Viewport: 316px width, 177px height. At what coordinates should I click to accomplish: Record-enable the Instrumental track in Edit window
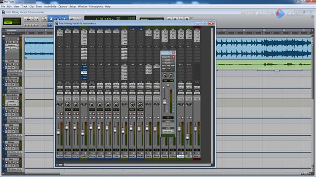click(6, 42)
